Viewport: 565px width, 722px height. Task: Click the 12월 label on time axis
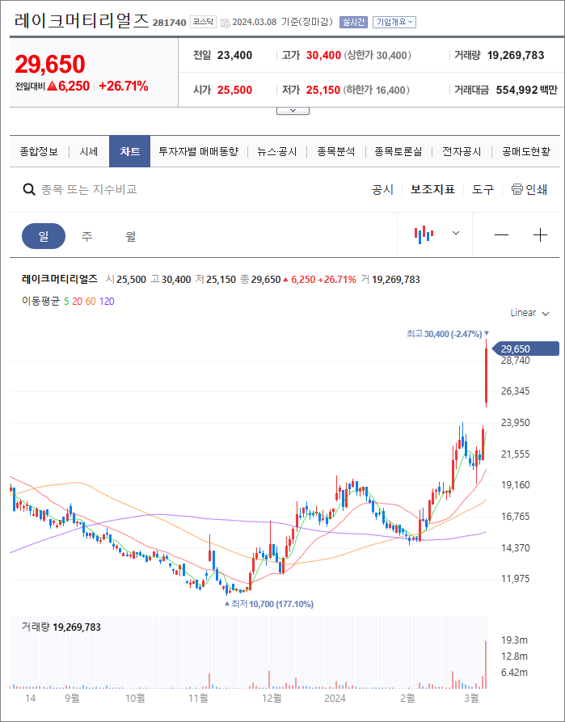point(272,698)
